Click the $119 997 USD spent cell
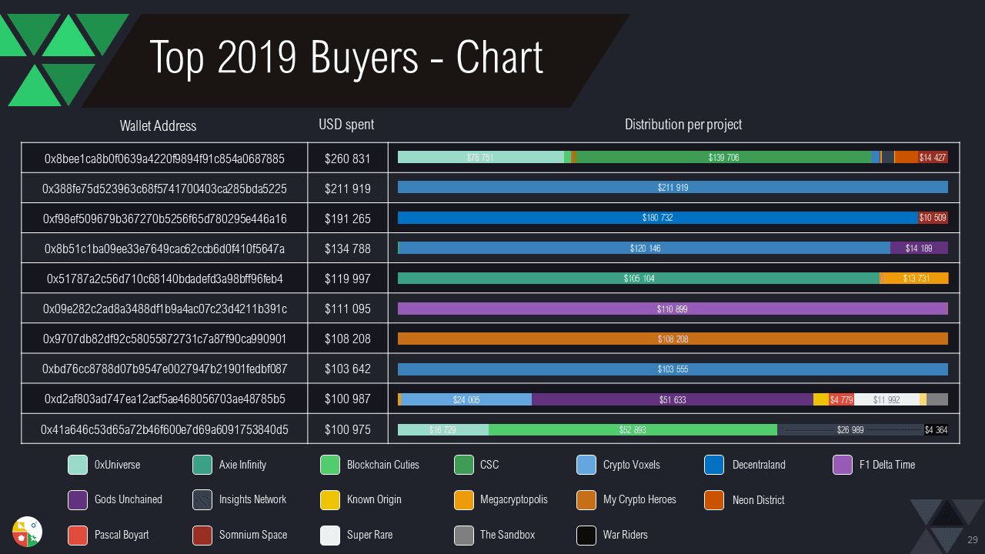Screen dimensions: 985x554 tap(348, 279)
